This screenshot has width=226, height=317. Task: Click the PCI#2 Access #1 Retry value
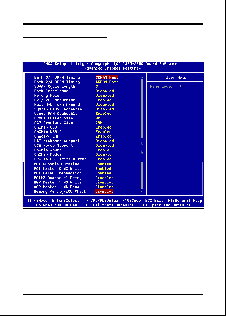click(x=104, y=178)
